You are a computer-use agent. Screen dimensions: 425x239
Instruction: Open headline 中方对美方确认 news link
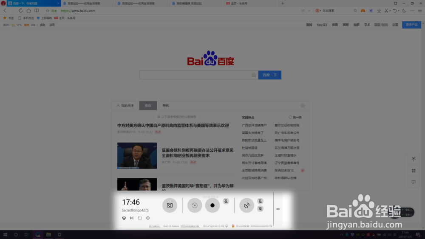(173, 125)
